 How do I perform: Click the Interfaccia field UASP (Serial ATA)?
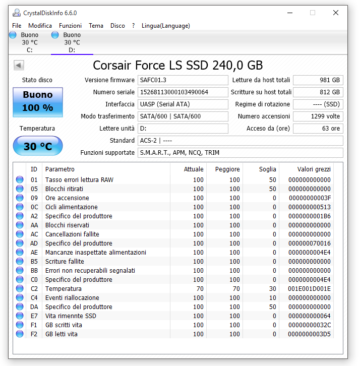[x=183, y=104]
